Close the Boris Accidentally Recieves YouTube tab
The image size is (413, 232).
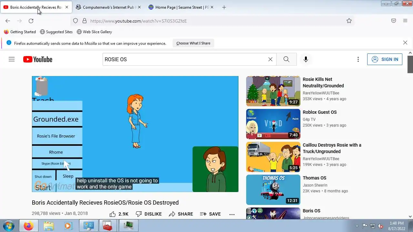67,7
